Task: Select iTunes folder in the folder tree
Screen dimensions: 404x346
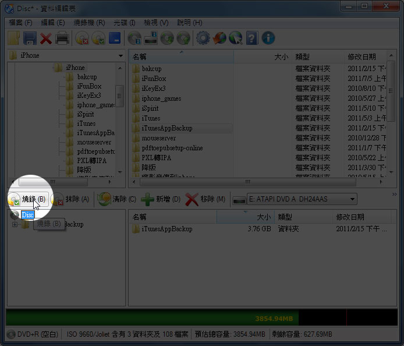Action: (86, 123)
